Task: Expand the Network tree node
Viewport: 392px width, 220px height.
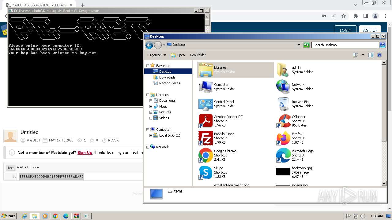Action: pyautogui.click(x=148, y=147)
